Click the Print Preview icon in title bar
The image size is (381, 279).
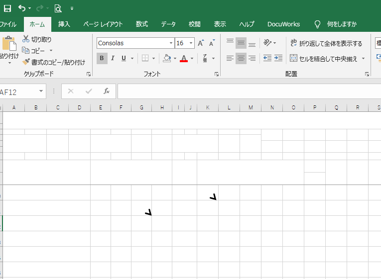[58, 8]
